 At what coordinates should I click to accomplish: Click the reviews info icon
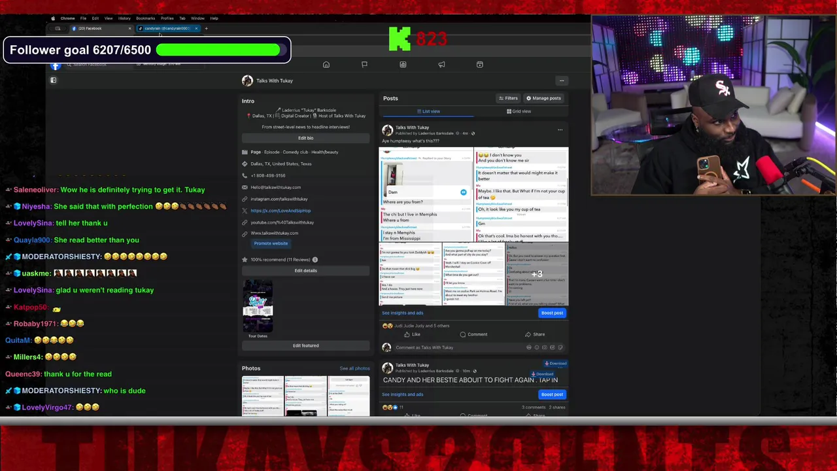[x=315, y=260]
